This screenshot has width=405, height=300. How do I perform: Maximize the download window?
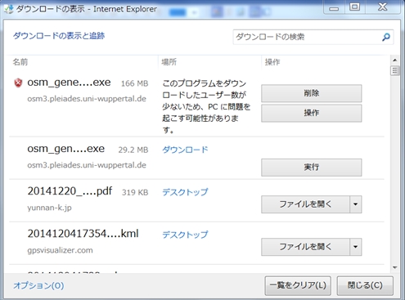pos(354,7)
